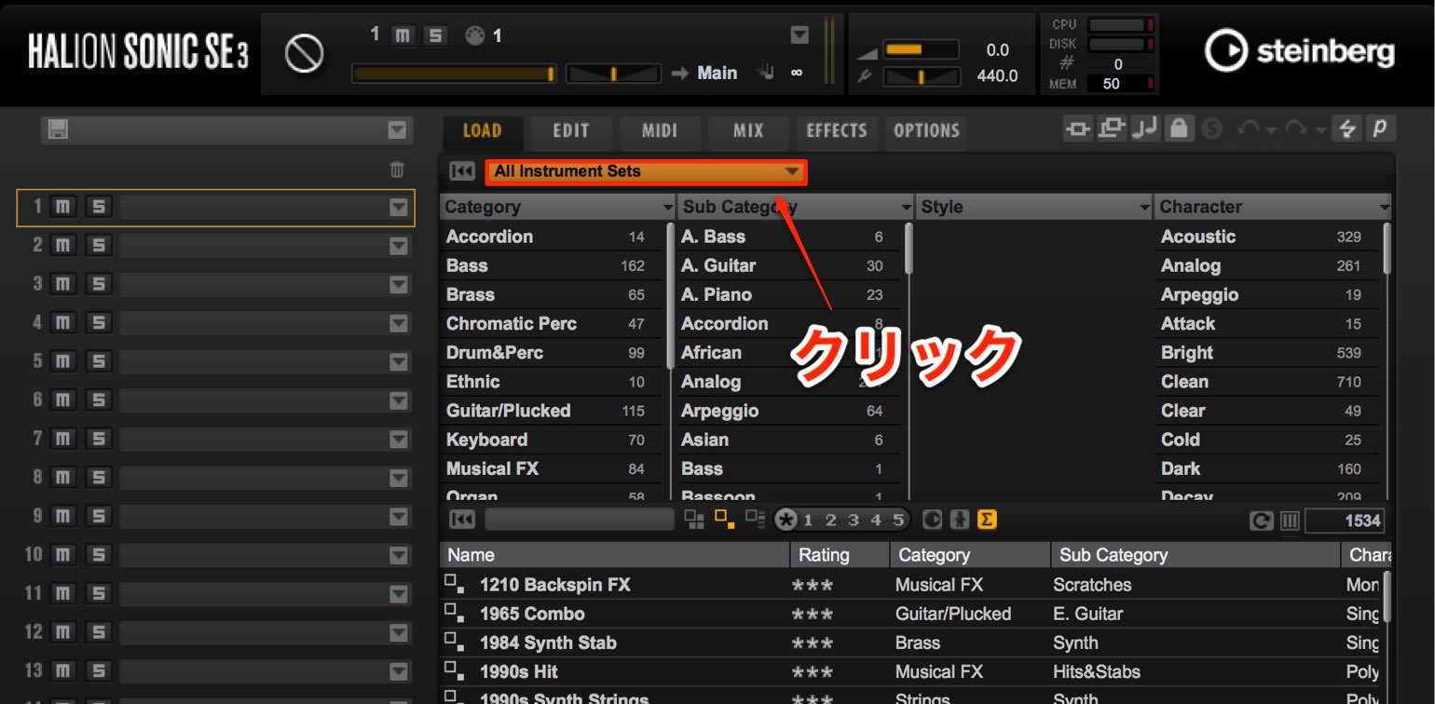The height and width of the screenshot is (704, 1435).
Task: Click the save multi-program floppy disk icon
Action: coord(58,130)
